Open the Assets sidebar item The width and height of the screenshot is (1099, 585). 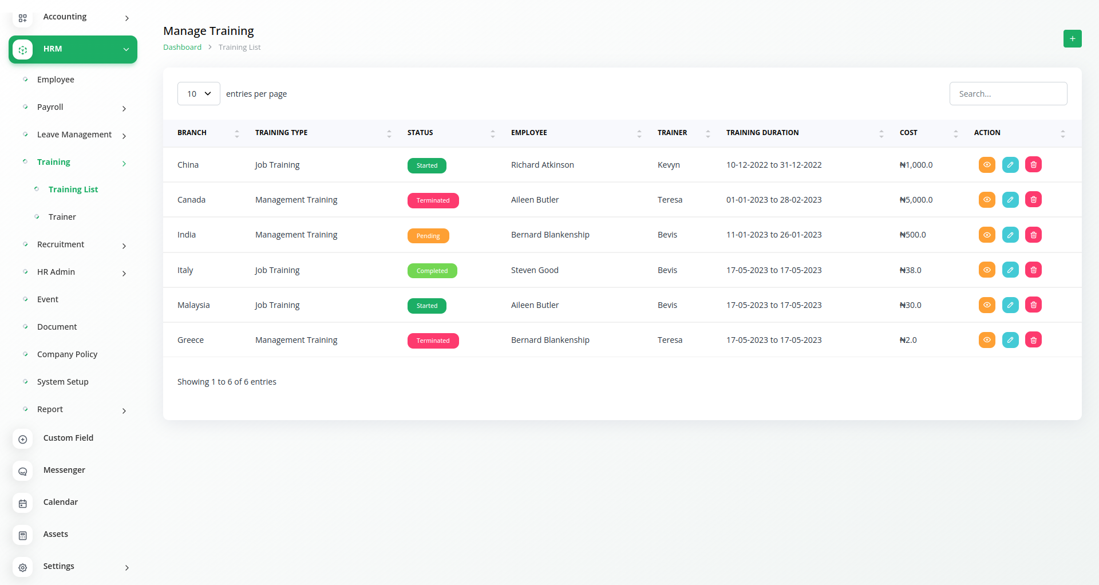coord(56,534)
